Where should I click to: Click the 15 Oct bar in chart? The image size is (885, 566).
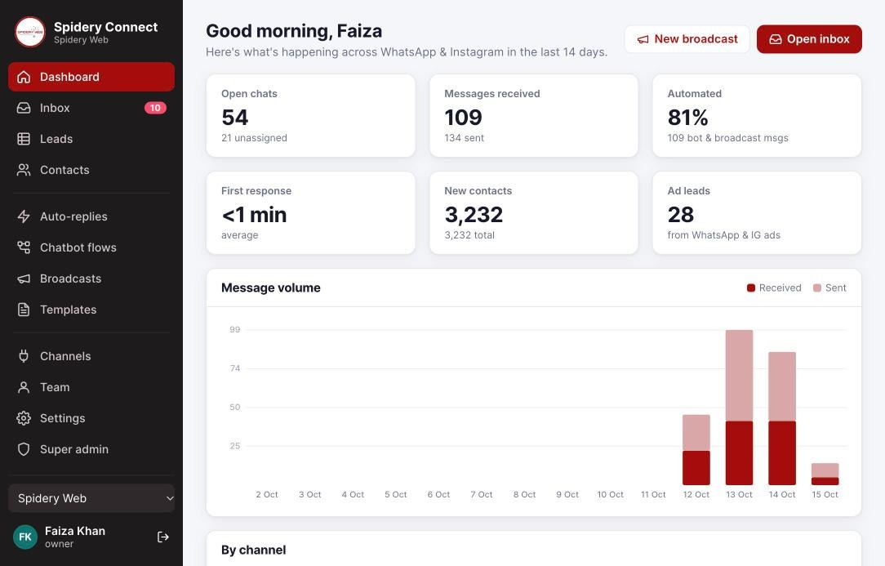point(825,474)
